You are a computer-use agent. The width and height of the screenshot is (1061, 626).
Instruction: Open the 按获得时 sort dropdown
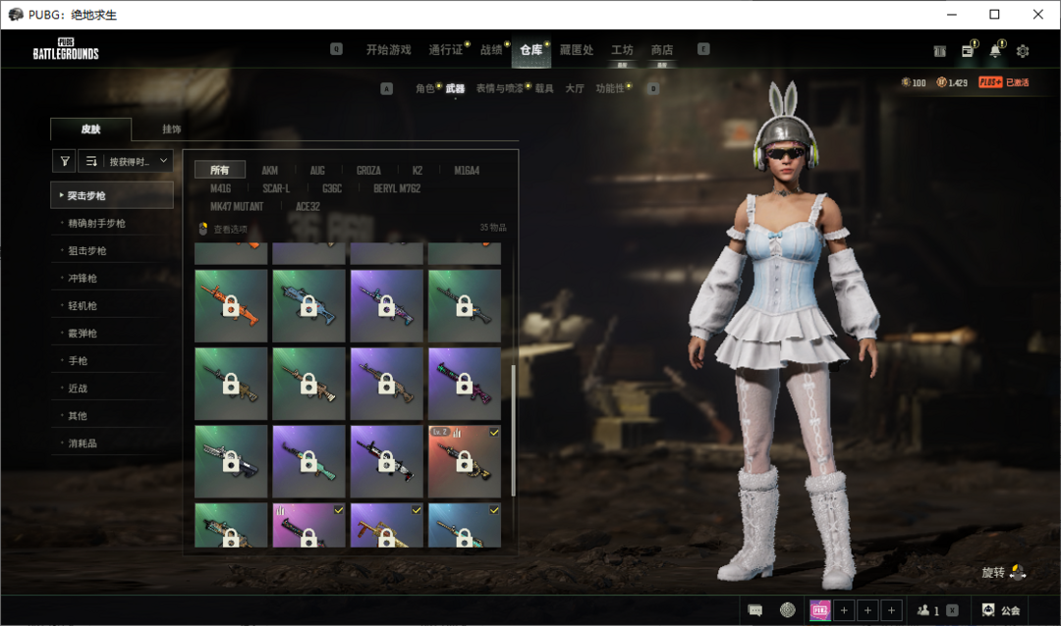(125, 161)
